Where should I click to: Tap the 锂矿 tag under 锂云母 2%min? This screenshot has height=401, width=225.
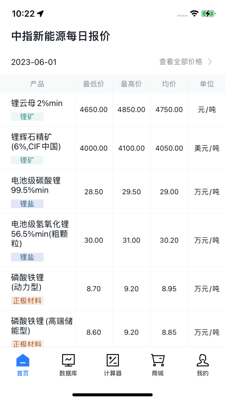(x=27, y=117)
